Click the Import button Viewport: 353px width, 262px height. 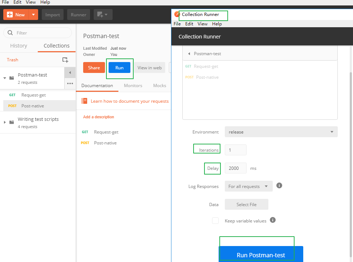pos(52,15)
